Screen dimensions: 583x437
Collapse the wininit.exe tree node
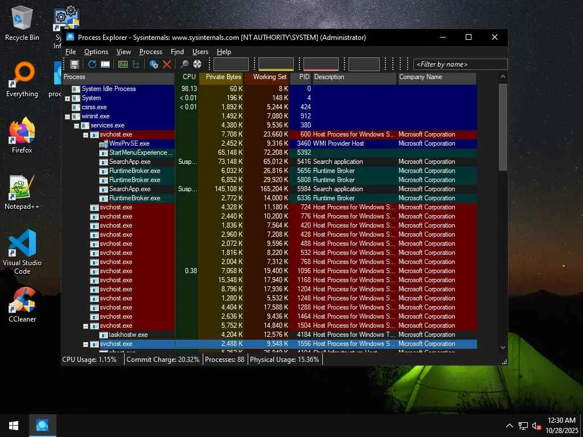click(67, 117)
